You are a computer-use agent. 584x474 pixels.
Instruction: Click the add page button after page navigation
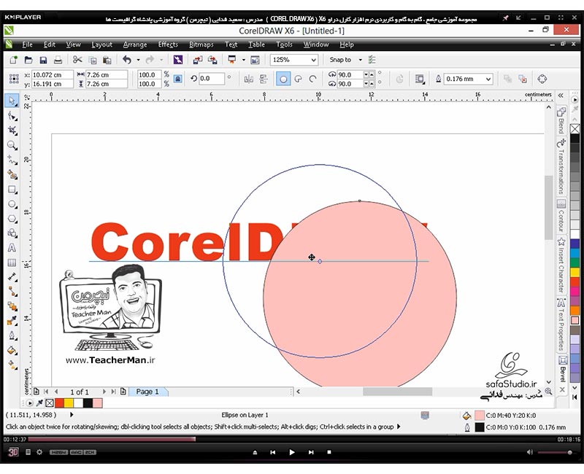[x=123, y=392]
